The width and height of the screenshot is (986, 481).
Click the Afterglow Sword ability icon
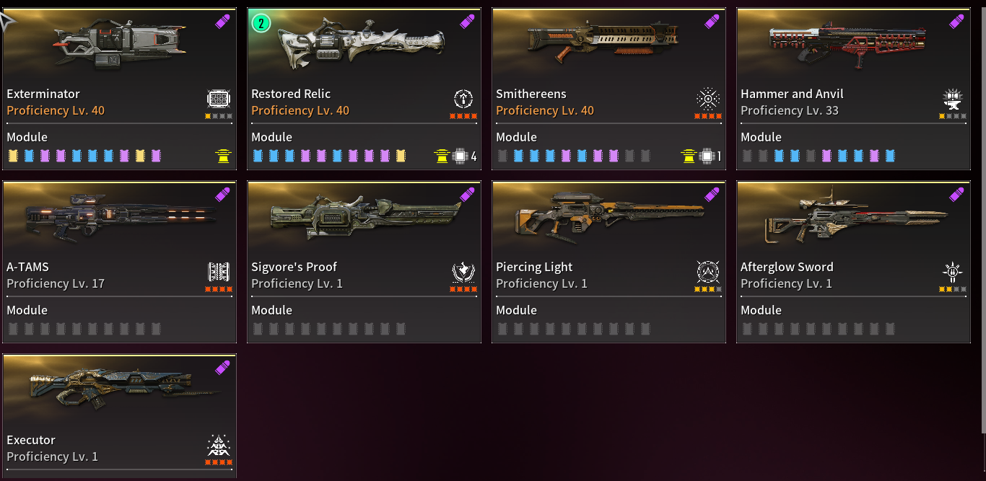click(x=953, y=272)
